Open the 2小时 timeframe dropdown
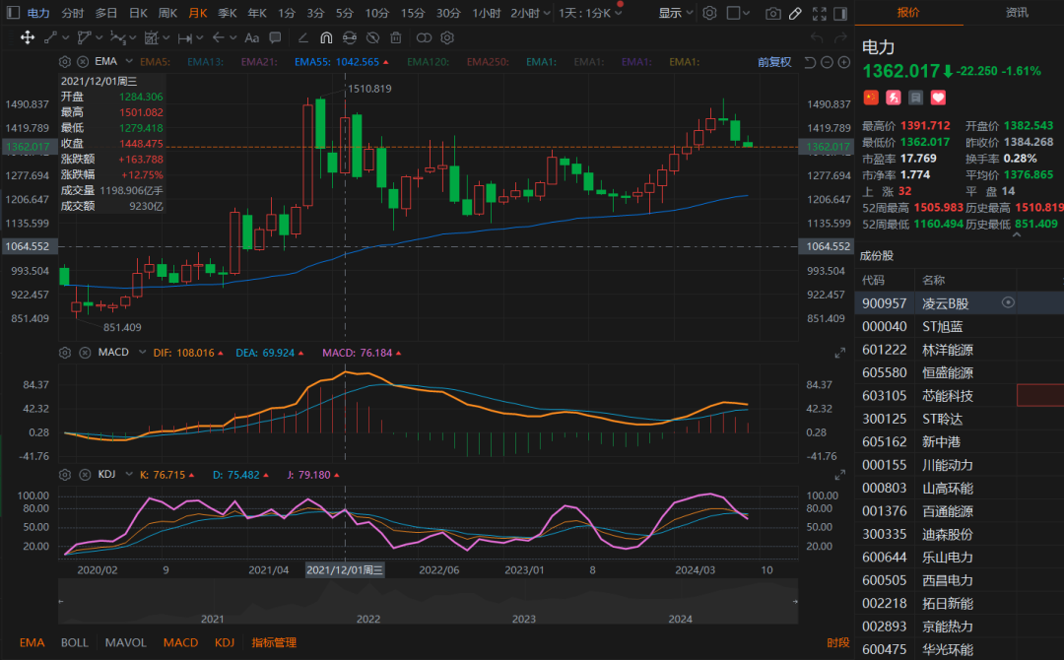Image resolution: width=1064 pixels, height=660 pixels. pyautogui.click(x=530, y=13)
